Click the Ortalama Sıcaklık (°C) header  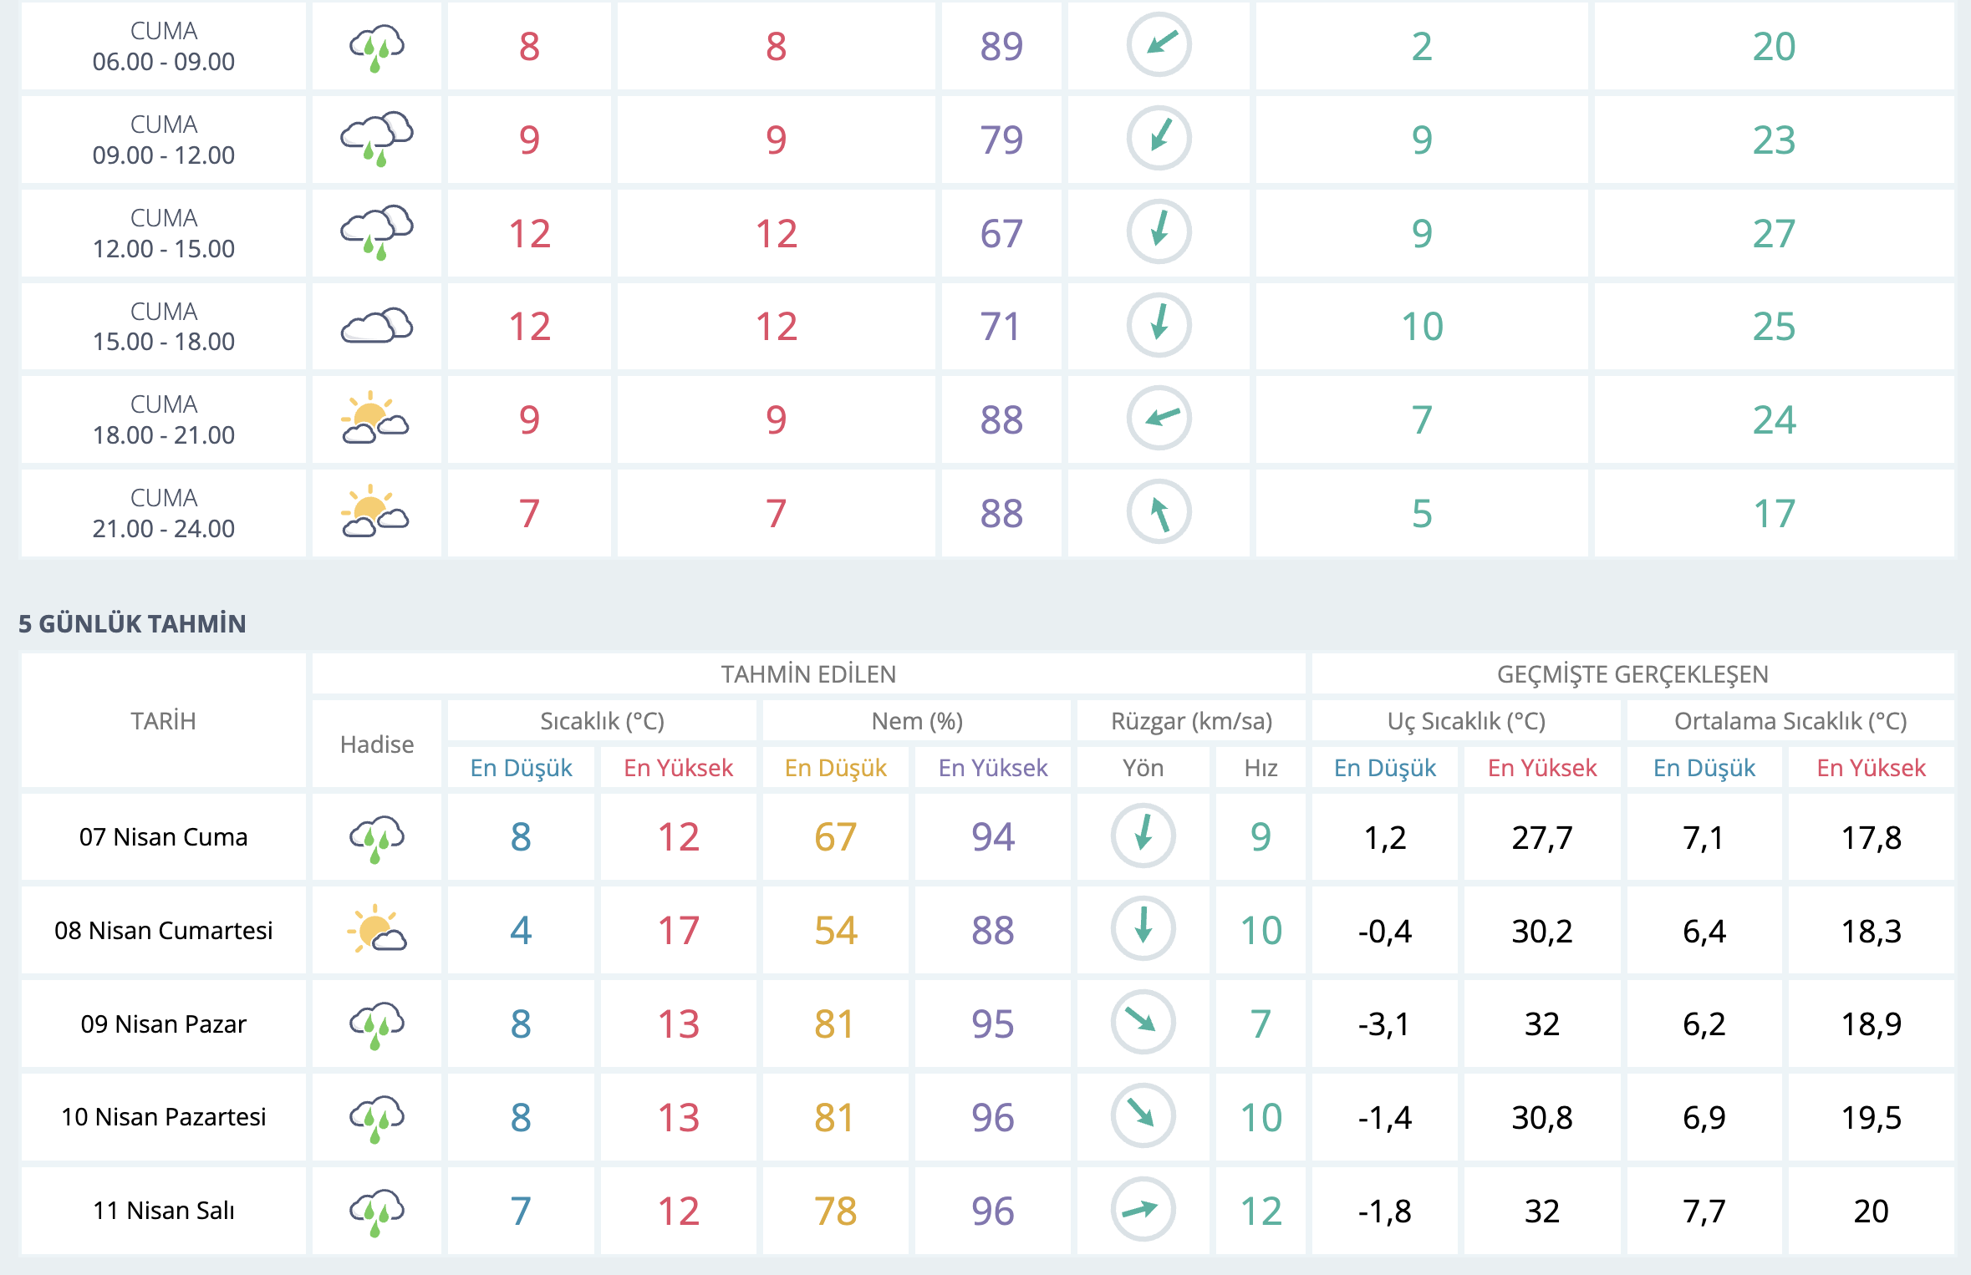click(1790, 721)
